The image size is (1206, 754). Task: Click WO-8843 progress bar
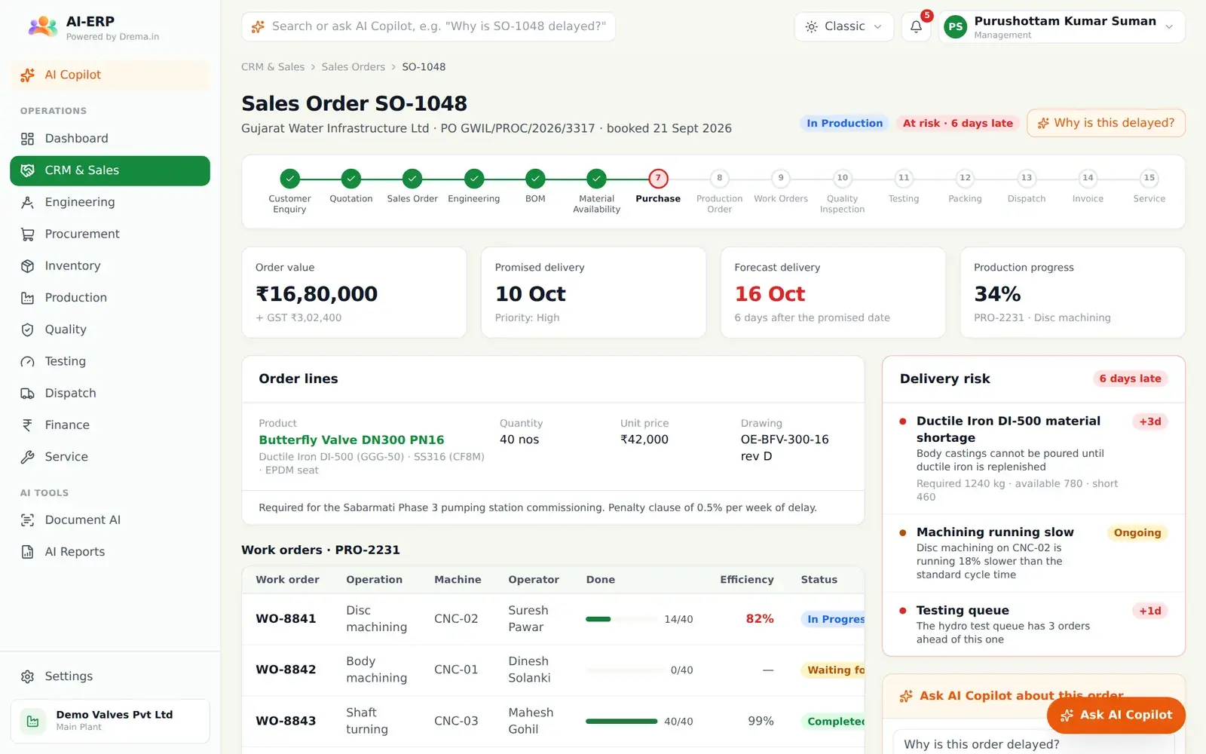pos(621,722)
